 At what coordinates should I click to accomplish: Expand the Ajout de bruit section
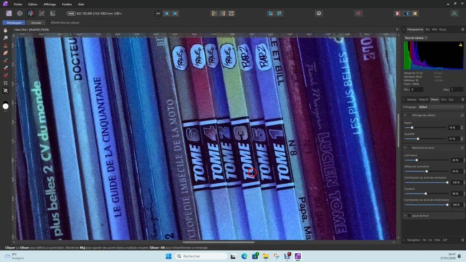pos(405,215)
